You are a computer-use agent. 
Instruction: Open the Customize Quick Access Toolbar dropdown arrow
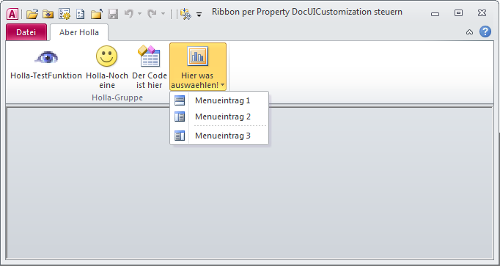click(x=199, y=15)
